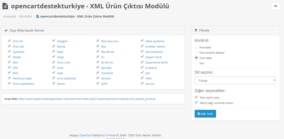
Task: Open the OpenCart footer link
Action: coord(86,135)
